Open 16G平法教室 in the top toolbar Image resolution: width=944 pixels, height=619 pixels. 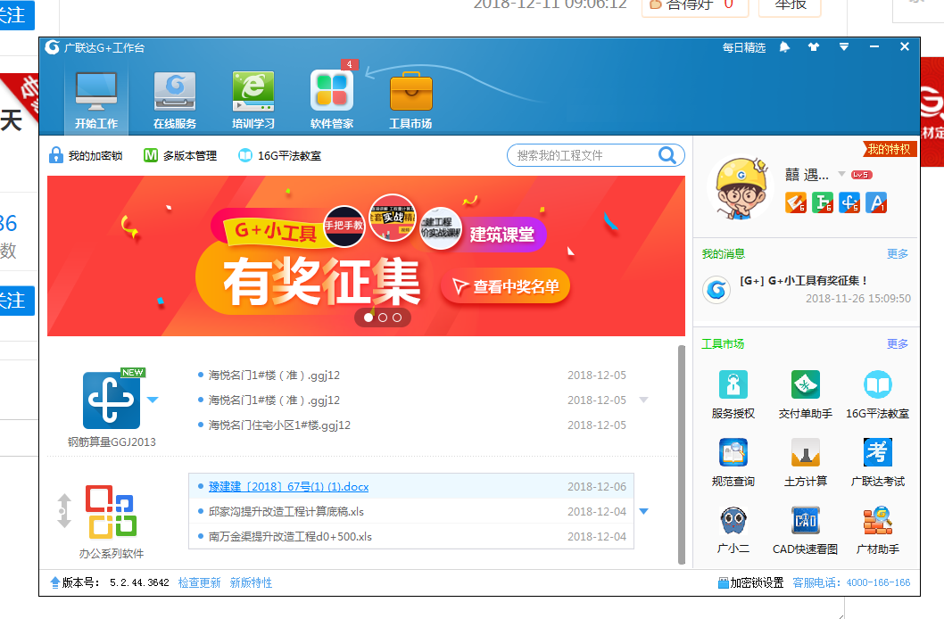point(279,155)
